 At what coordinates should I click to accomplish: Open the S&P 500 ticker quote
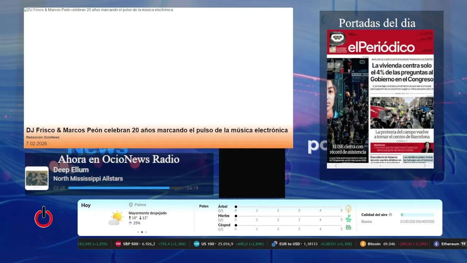(x=150, y=244)
